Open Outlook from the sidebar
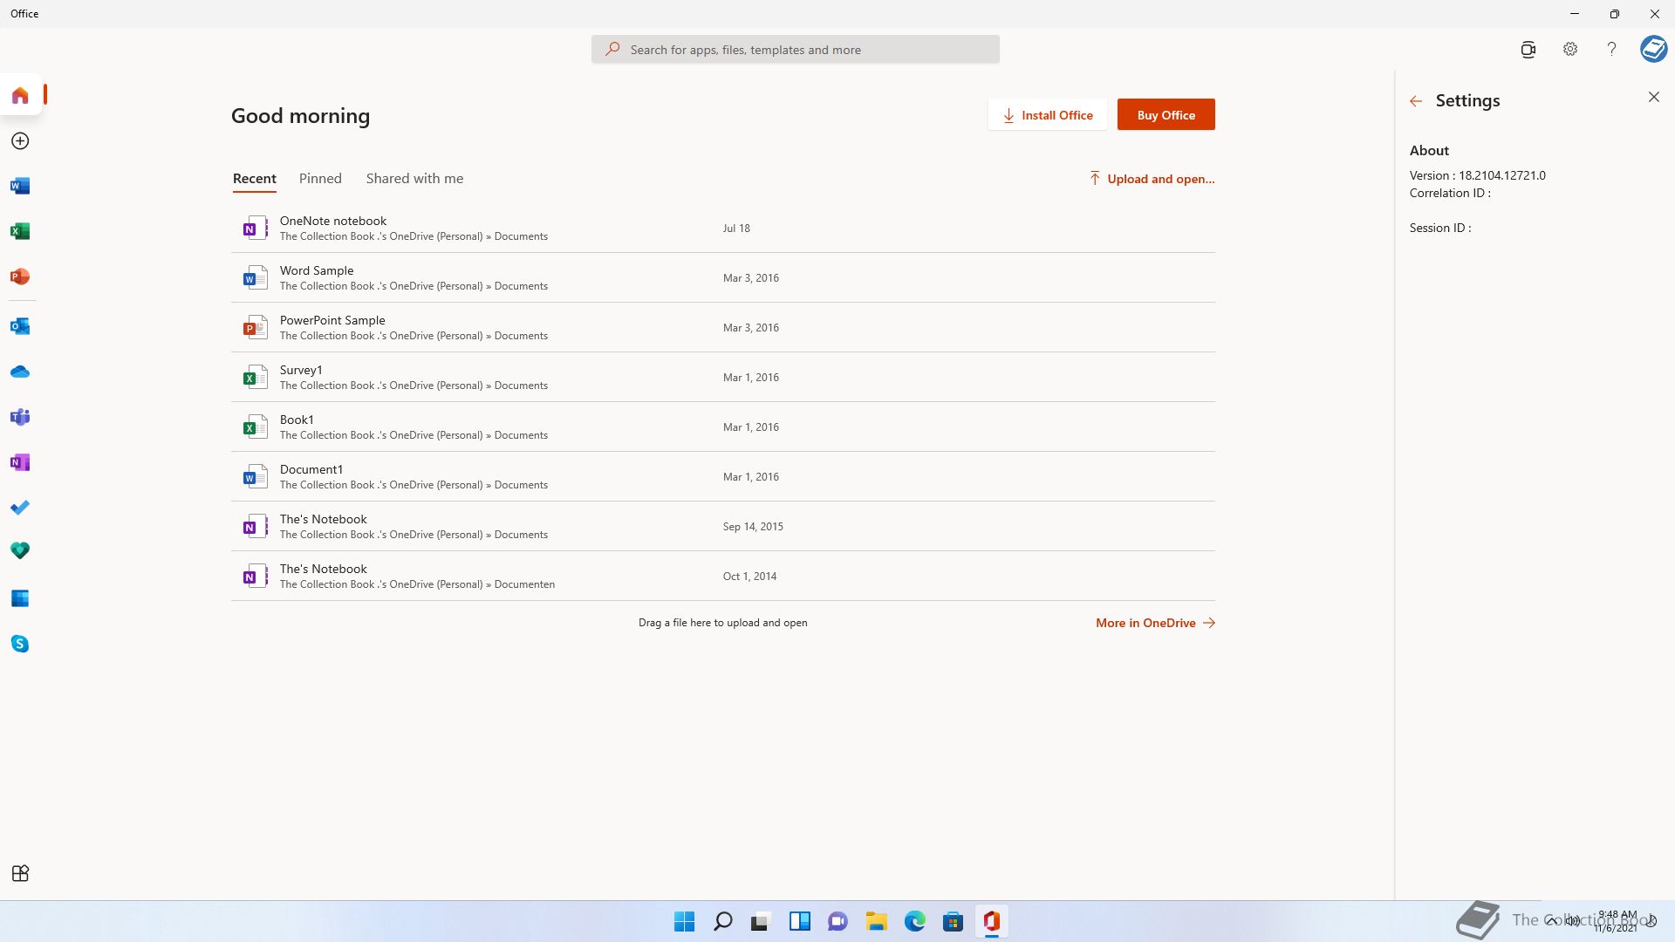The height and width of the screenshot is (942, 1675). coord(20,326)
